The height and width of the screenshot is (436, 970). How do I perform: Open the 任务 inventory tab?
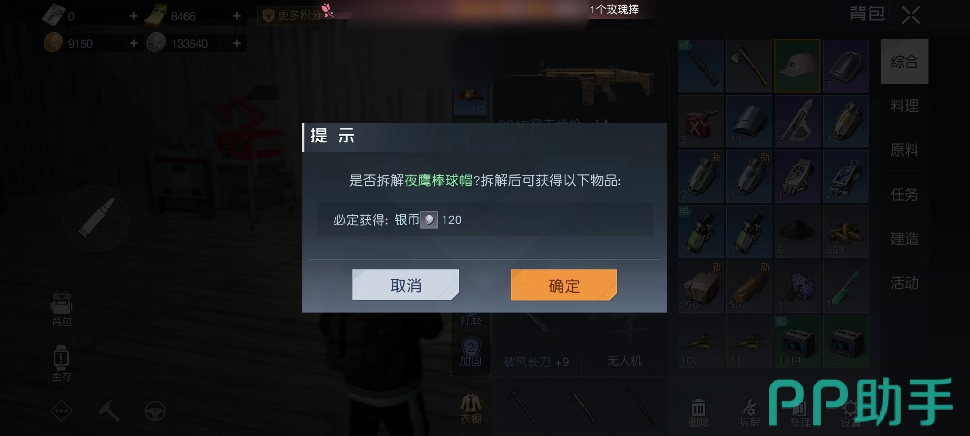pyautogui.click(x=904, y=195)
